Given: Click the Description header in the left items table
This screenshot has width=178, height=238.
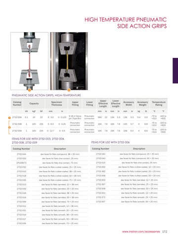Looking at the screenshot, I should pyautogui.click(x=60, y=149).
